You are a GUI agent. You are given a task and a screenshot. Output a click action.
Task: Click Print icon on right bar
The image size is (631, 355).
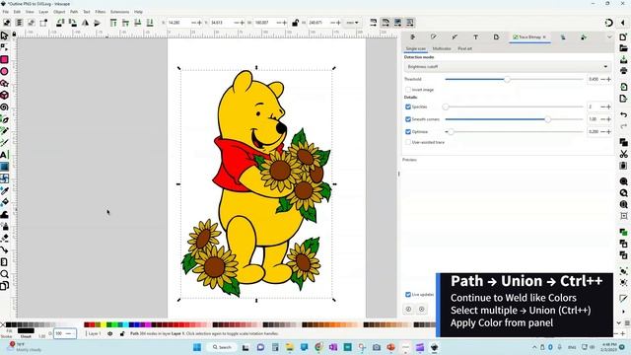[623, 71]
